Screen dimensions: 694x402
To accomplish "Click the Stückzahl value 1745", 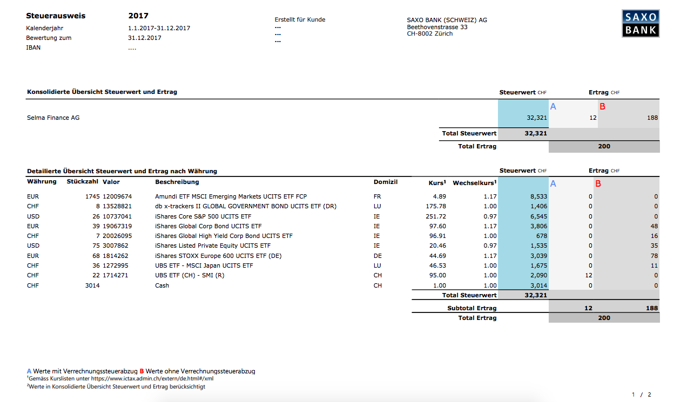I will (x=92, y=196).
